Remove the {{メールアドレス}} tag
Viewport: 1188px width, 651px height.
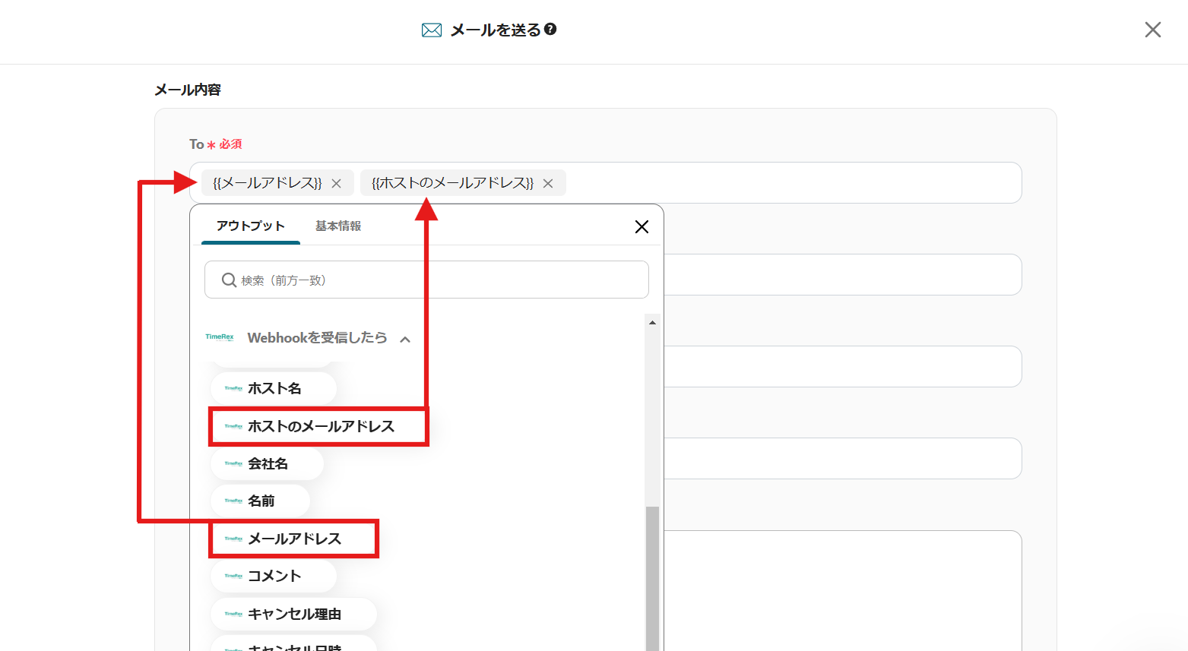(x=336, y=183)
